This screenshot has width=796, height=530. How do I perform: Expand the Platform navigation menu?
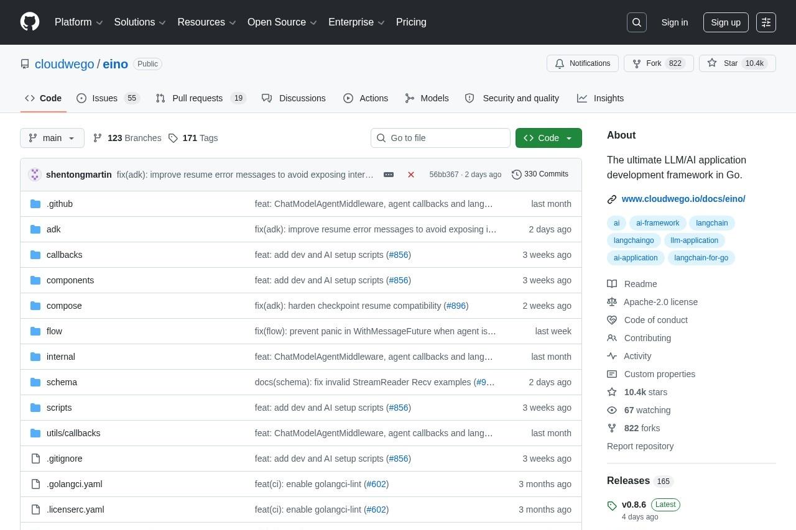[x=78, y=22]
